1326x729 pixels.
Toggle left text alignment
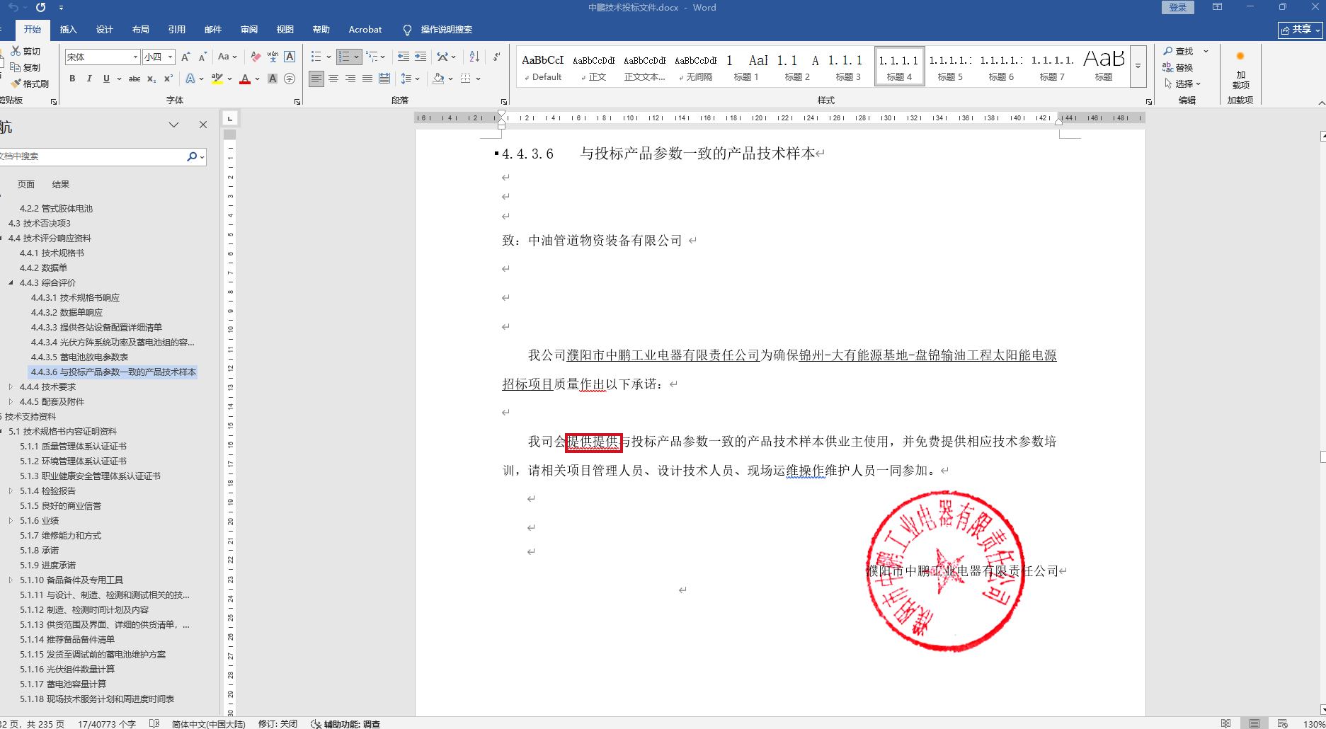(x=316, y=79)
